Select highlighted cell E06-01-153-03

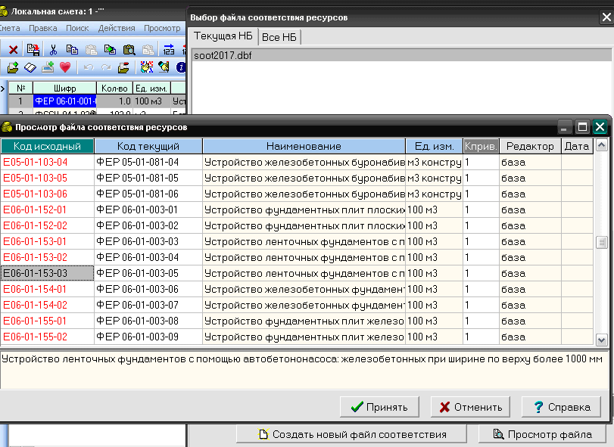point(47,273)
